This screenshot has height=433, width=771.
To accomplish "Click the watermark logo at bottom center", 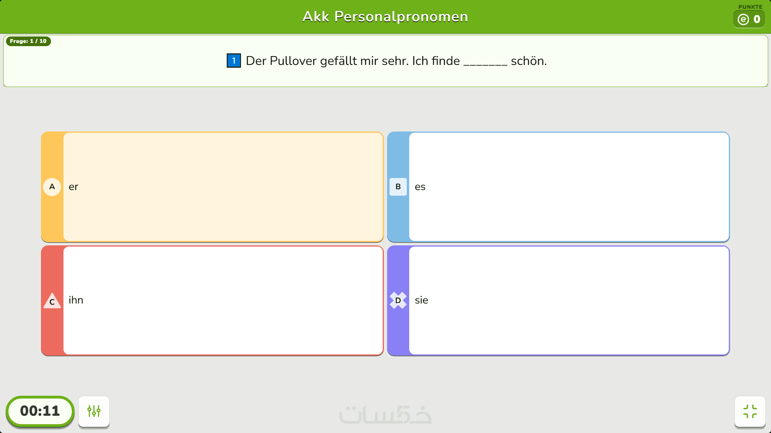I will [x=385, y=415].
